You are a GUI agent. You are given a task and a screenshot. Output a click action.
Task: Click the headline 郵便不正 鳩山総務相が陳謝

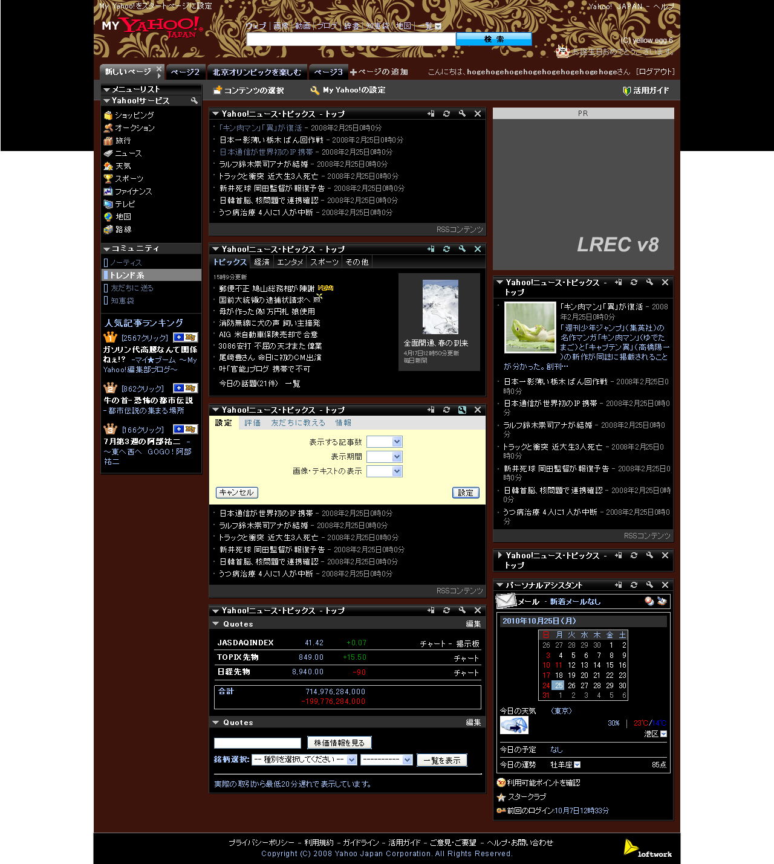[x=267, y=288]
